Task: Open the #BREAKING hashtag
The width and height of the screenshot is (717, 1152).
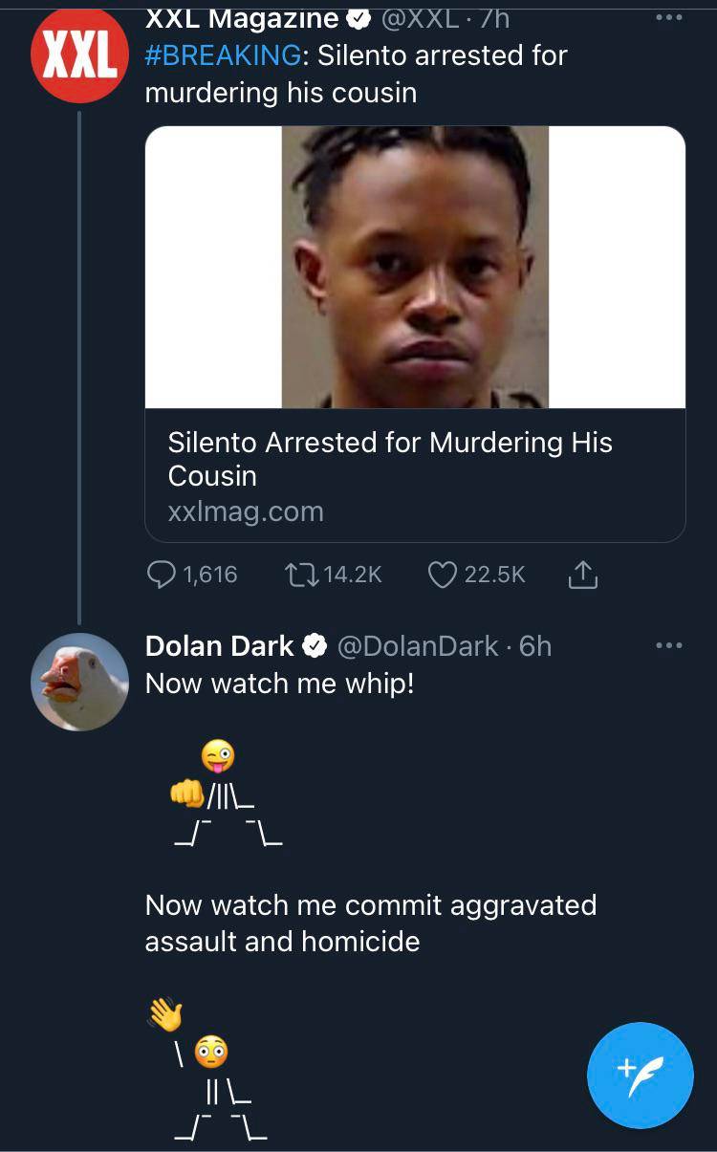Action: 222,55
